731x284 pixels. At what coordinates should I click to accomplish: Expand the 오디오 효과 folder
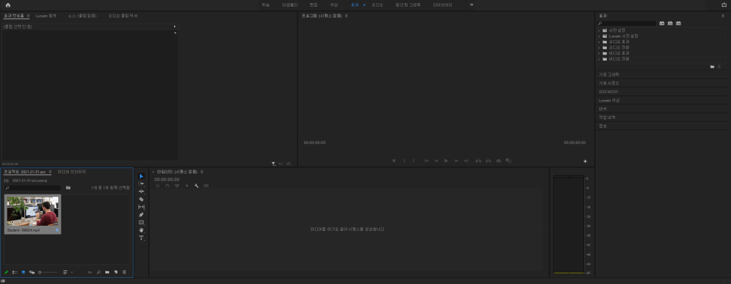point(599,42)
